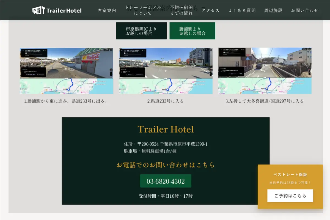Select 周辺施設 in the header
Screen dimensions: 330x220
point(273,10)
